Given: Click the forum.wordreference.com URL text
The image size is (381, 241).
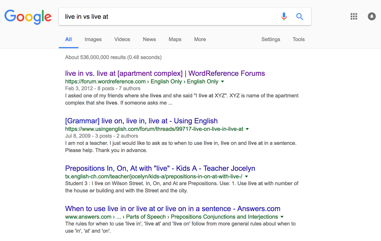Looking at the screenshot, I should (142, 82).
